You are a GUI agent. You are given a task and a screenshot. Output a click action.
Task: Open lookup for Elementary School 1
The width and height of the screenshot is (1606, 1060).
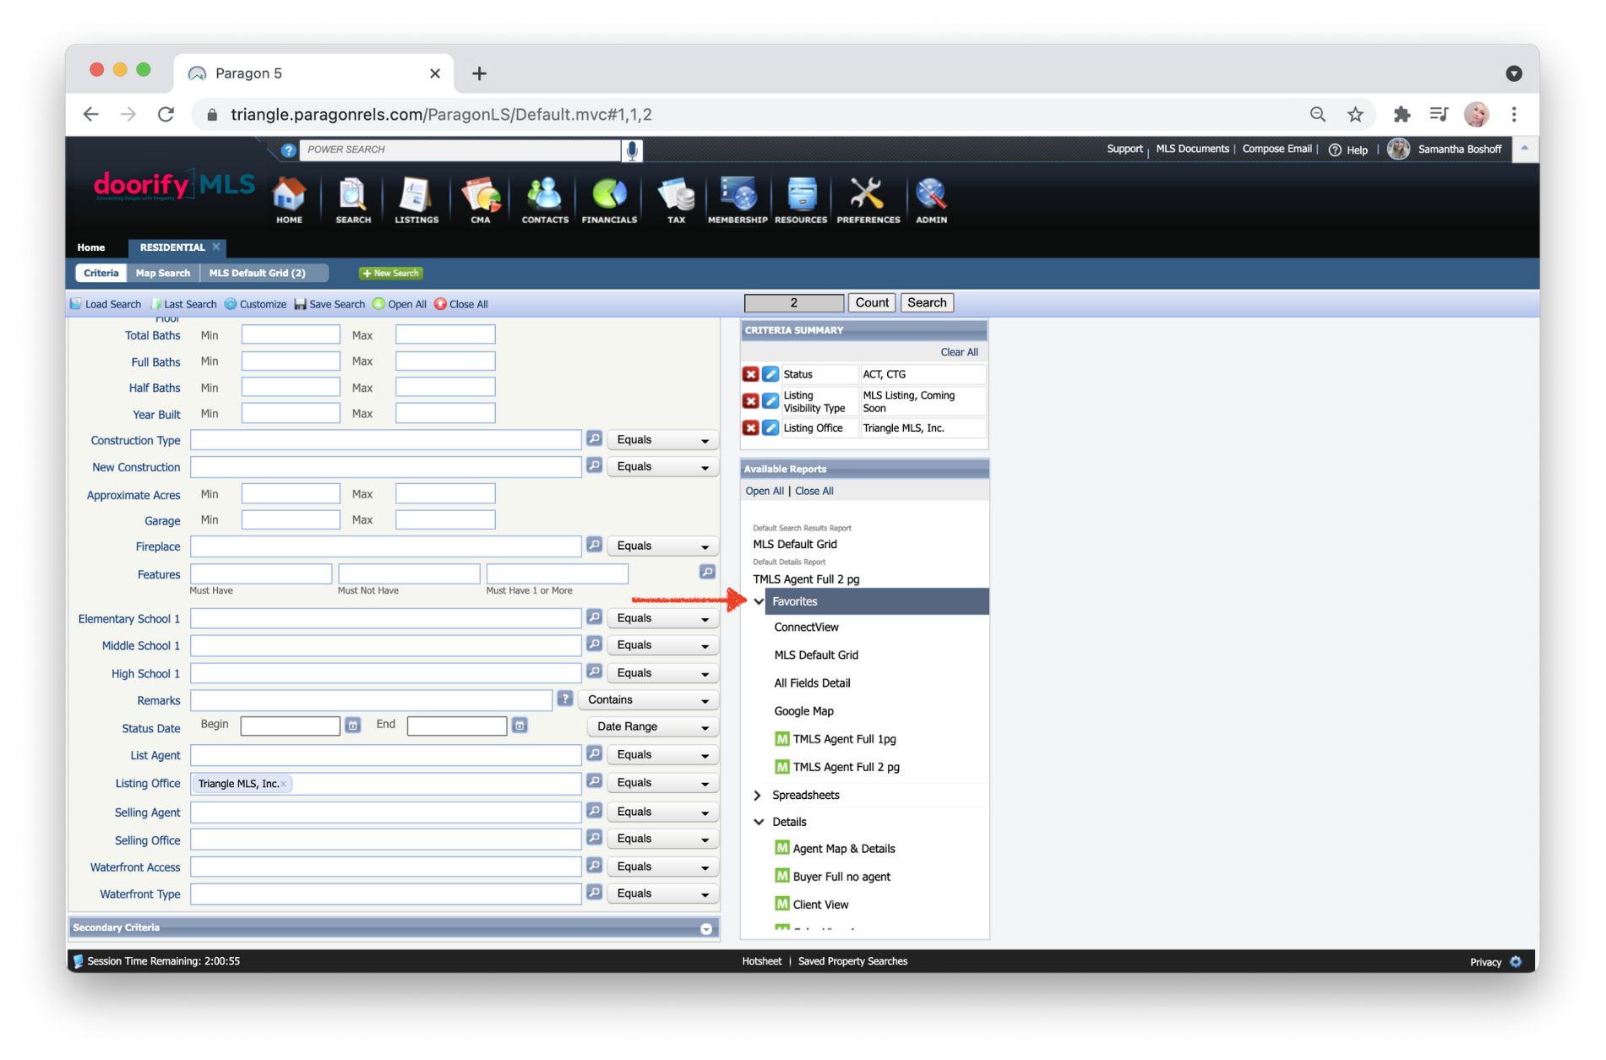(x=594, y=618)
